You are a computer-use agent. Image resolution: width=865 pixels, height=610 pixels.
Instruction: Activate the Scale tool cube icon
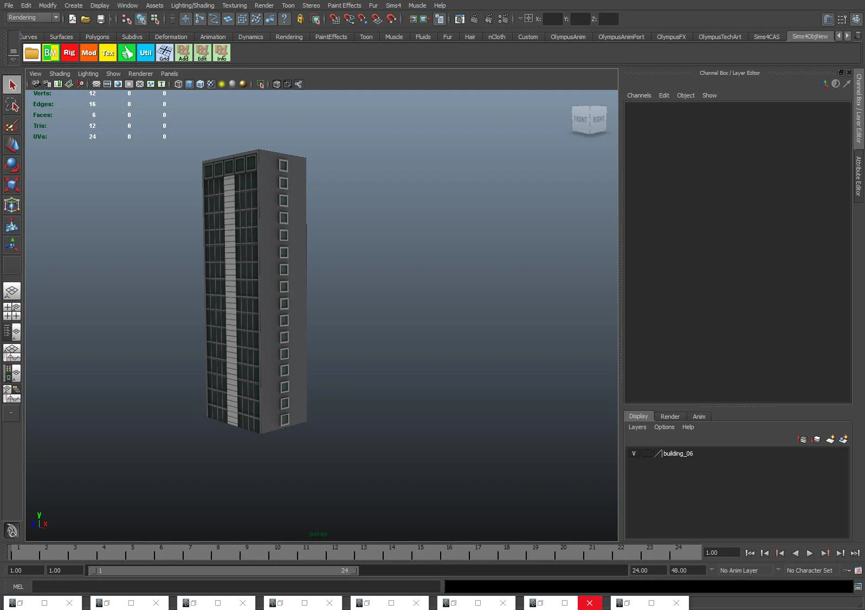[12, 185]
